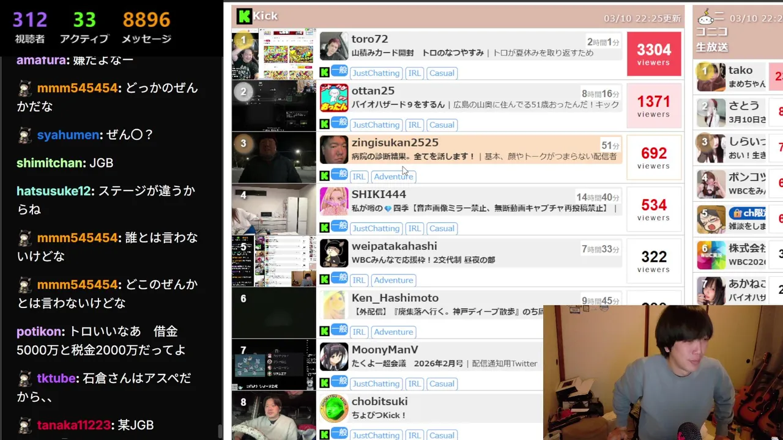Open chobitsuki's stream thumbnail
The image size is (783, 440).
tap(273, 417)
